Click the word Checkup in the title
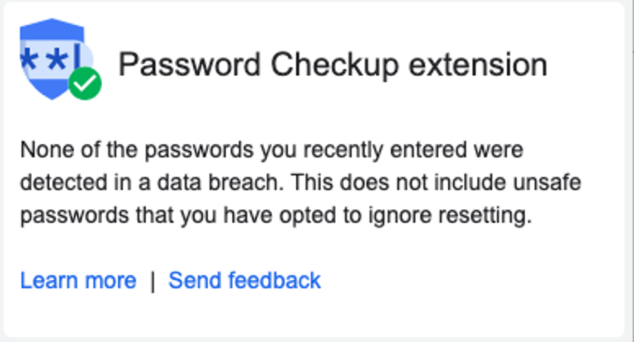 [344, 65]
